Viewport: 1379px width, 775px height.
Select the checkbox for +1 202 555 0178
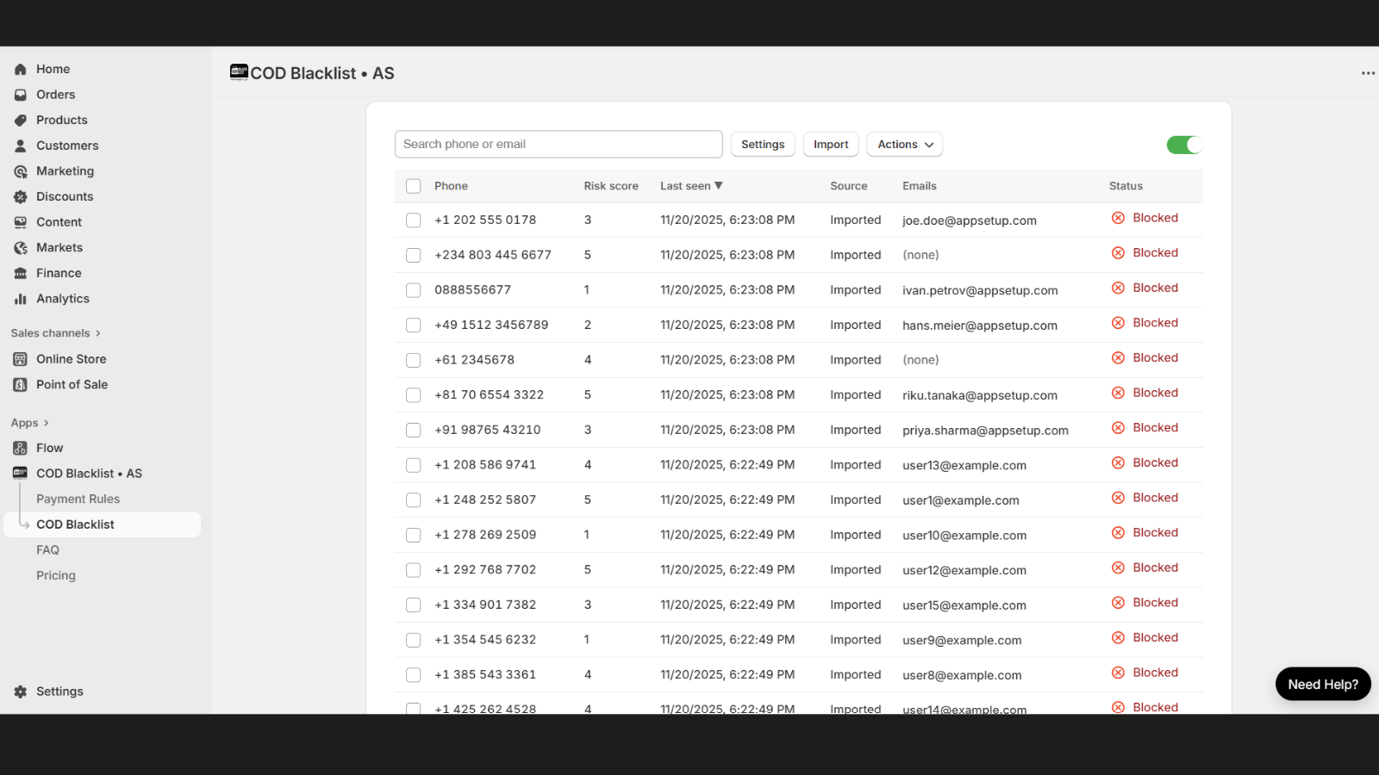click(x=414, y=220)
